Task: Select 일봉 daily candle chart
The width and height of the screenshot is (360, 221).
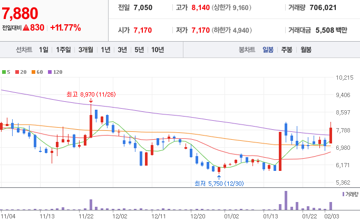Action: click(268, 50)
